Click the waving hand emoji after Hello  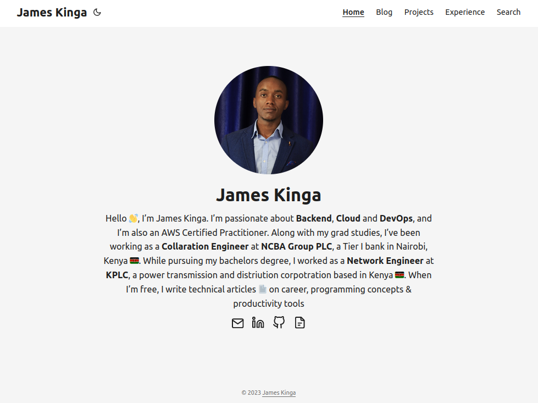[x=134, y=218]
